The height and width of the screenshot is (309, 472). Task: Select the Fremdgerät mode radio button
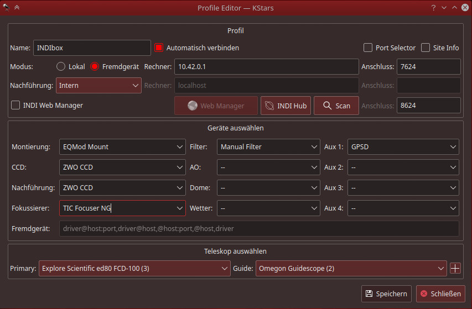click(95, 66)
